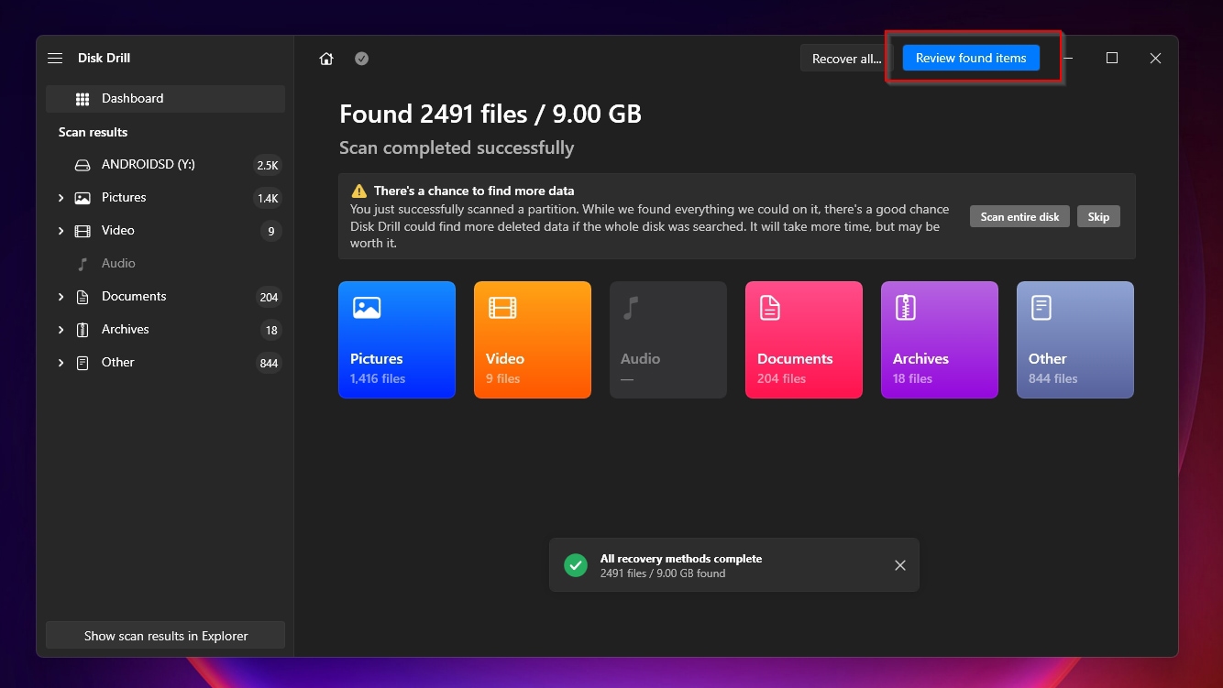Click the Video film icon in sidebar

coord(83,231)
